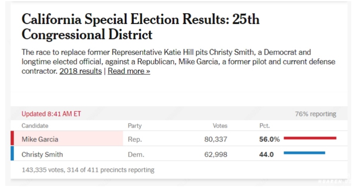Click the Dem. party label

136,154
